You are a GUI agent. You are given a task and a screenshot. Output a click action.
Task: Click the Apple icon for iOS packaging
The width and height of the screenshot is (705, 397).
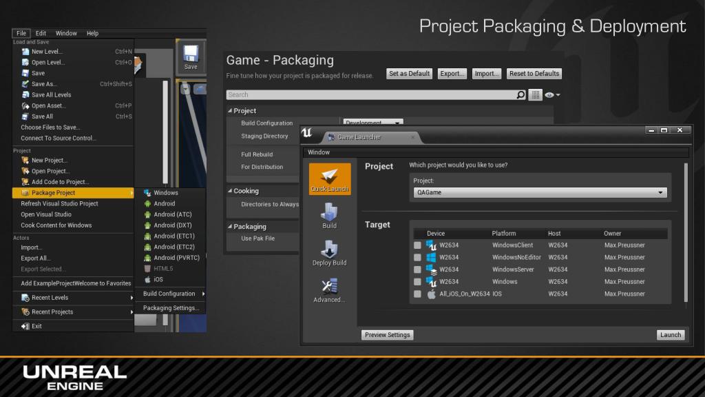point(147,279)
